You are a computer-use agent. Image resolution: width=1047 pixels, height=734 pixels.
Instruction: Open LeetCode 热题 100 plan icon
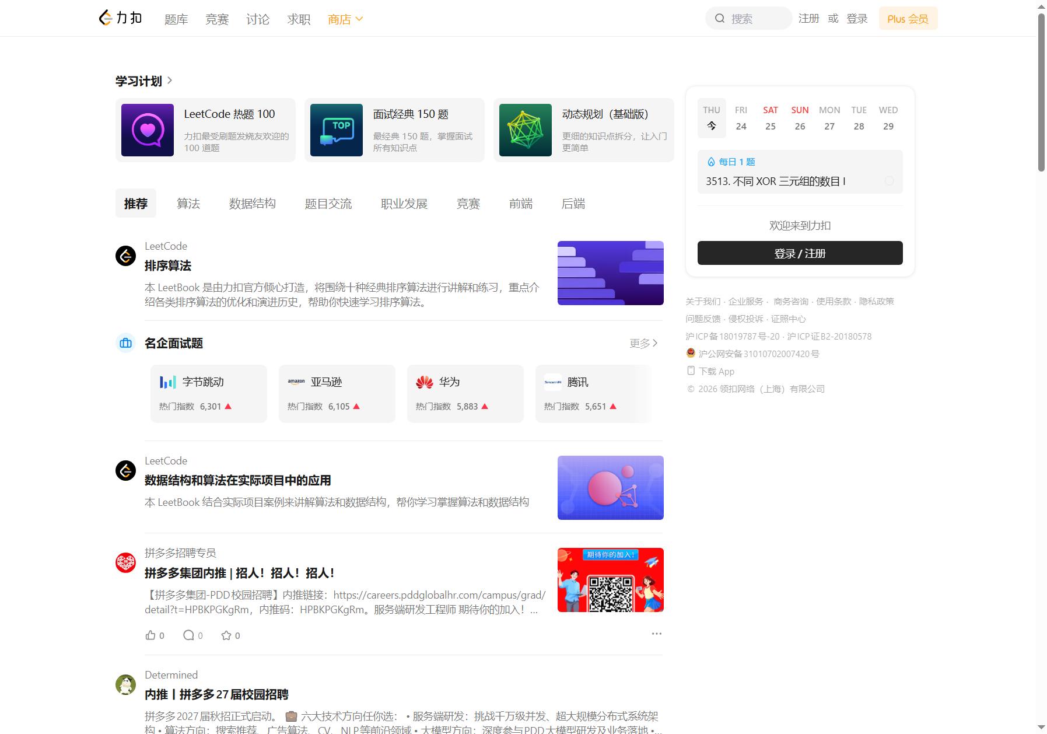pyautogui.click(x=148, y=130)
